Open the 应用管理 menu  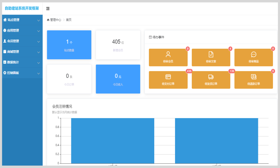(22, 31)
